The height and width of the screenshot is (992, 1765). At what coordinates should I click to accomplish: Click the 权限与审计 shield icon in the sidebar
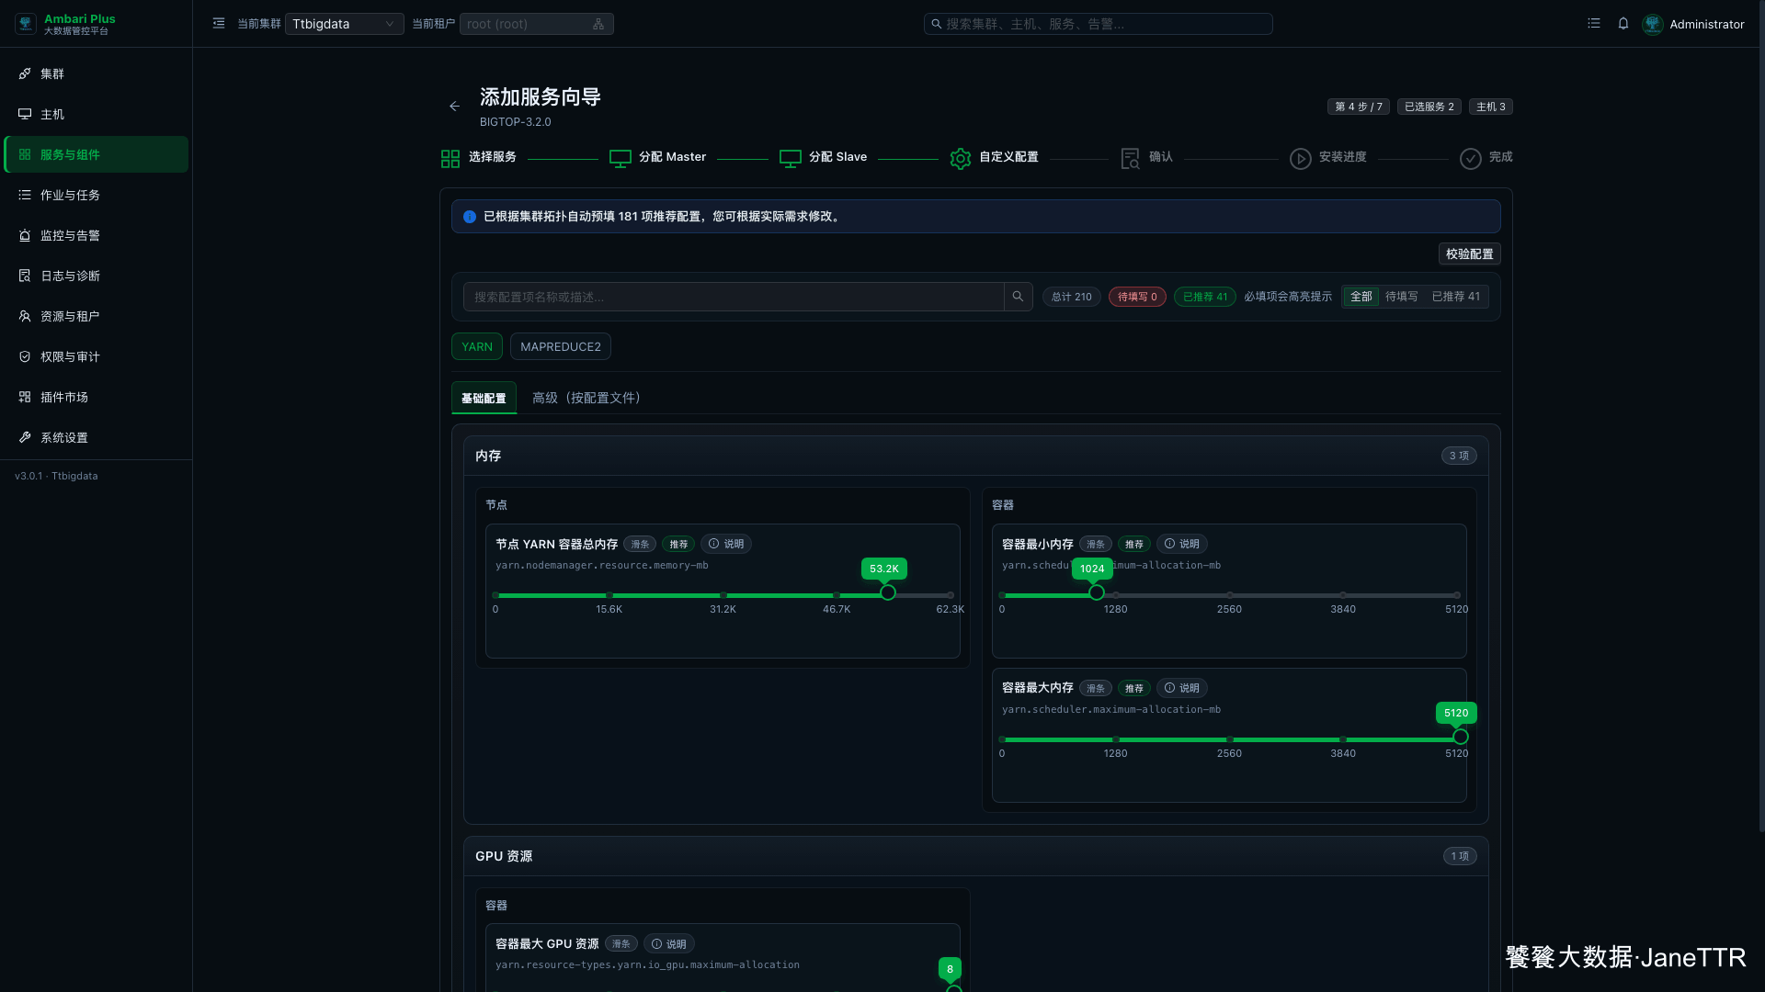click(x=25, y=356)
